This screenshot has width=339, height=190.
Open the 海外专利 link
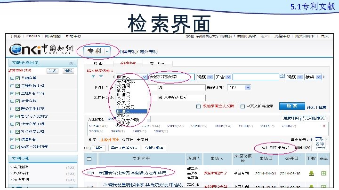tap(148, 52)
